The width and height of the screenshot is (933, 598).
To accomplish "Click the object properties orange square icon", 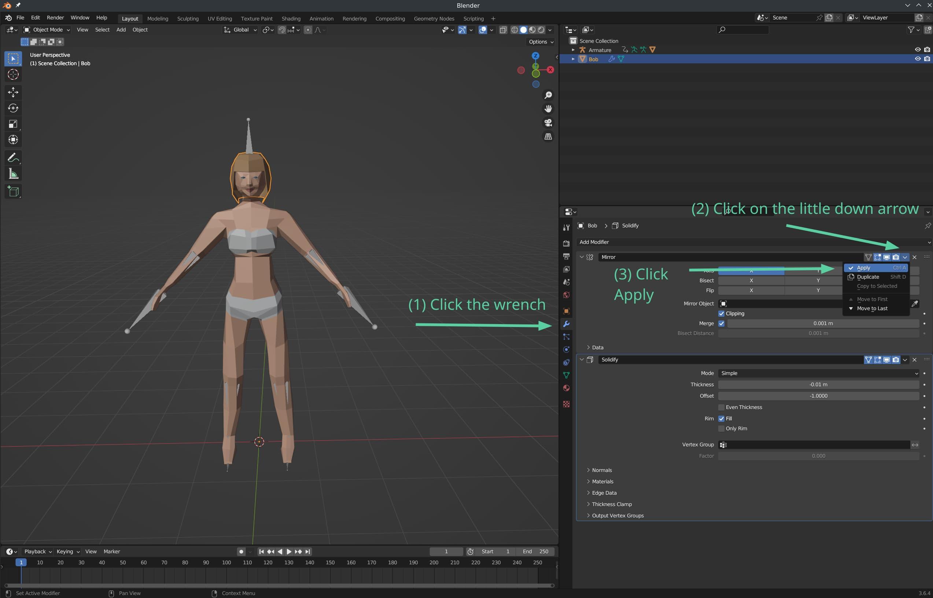I will click(x=567, y=310).
